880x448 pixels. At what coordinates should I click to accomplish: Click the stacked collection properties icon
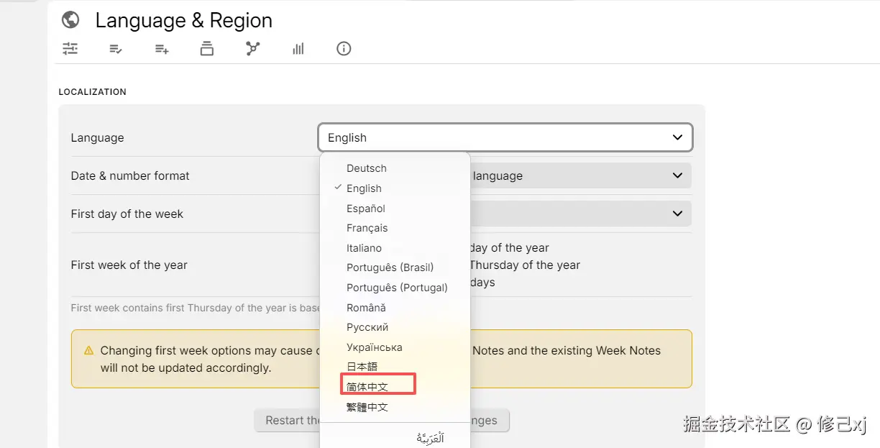click(x=207, y=49)
